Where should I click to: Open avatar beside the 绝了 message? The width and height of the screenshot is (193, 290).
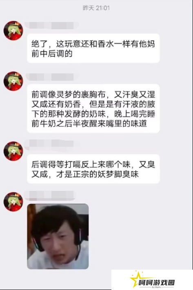click(13, 31)
